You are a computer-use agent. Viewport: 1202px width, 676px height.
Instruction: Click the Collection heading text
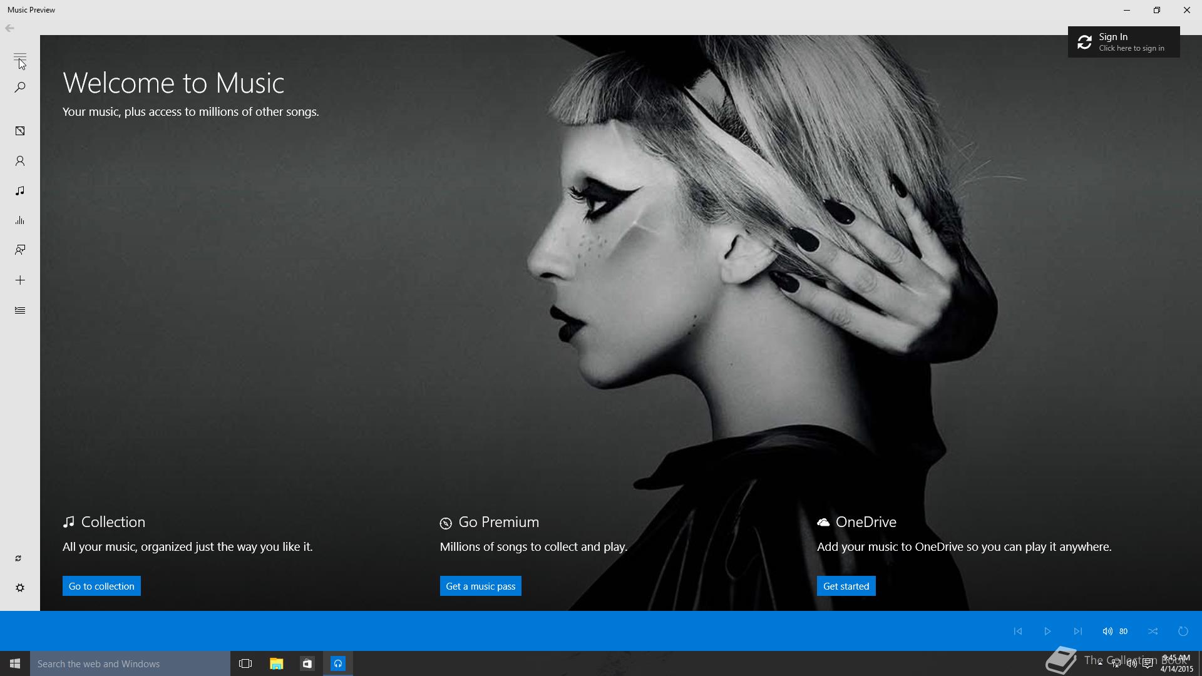click(113, 522)
